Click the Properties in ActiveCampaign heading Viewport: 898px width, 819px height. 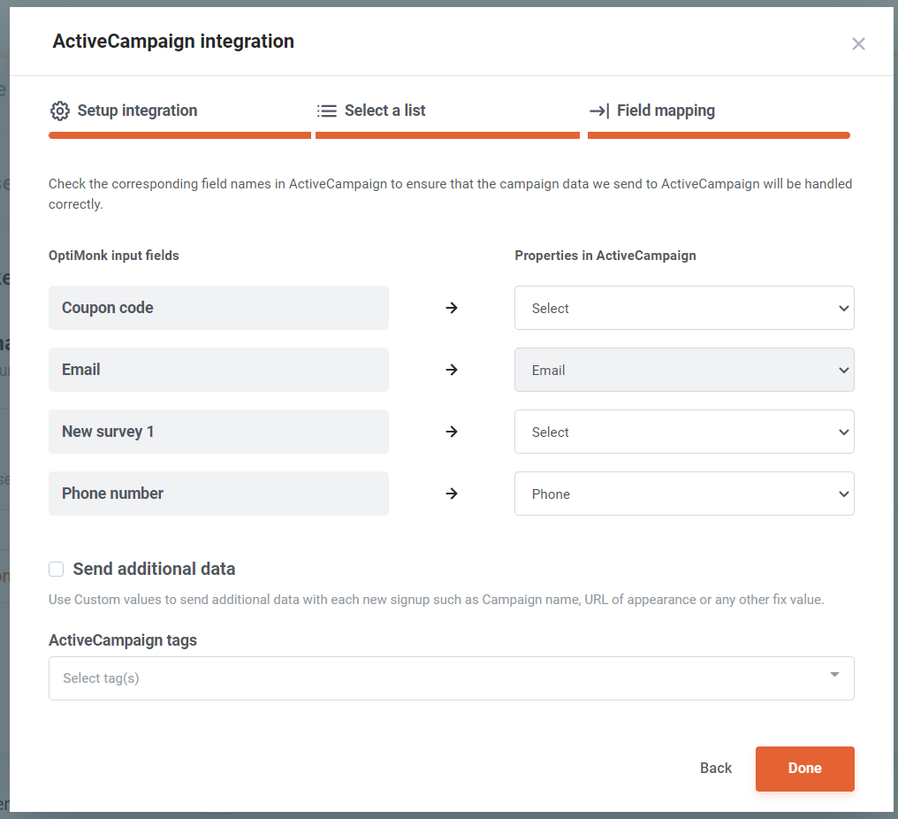point(605,256)
